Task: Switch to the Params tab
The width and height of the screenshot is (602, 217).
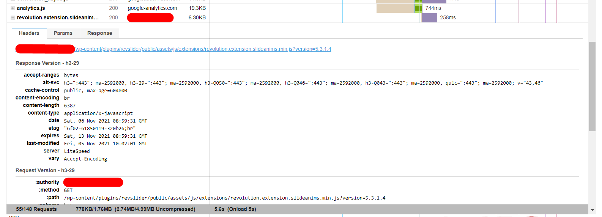Action: click(63, 33)
